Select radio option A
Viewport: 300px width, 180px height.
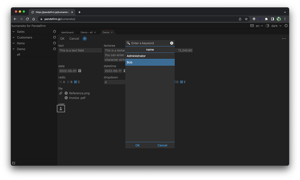coord(61,82)
